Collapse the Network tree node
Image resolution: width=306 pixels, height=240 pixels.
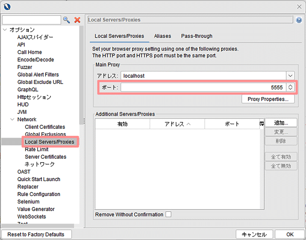point(12,119)
